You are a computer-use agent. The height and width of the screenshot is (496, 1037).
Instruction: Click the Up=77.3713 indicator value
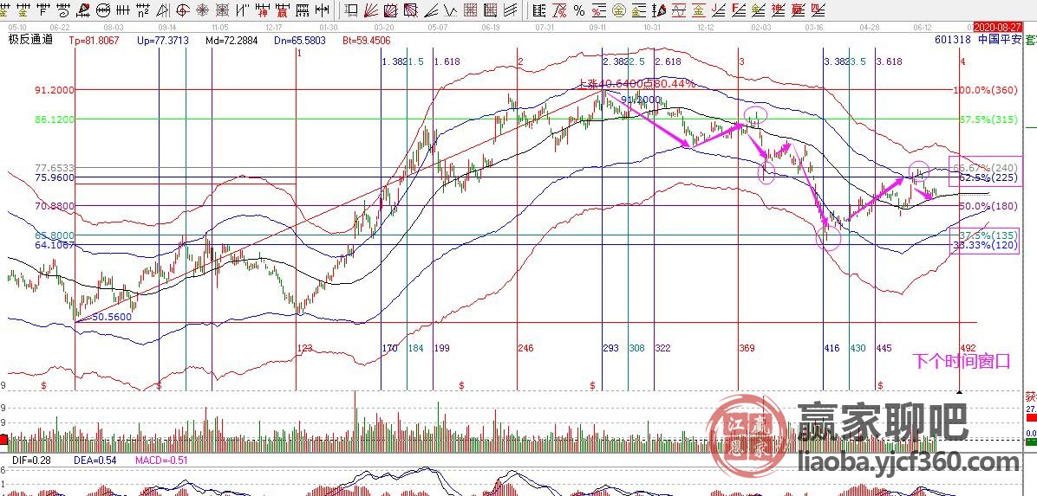[x=163, y=41]
